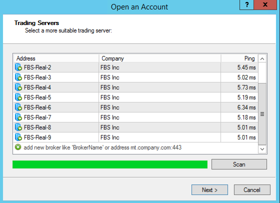Proceed with the Next > button
This screenshot has height=203, width=280.
(x=210, y=189)
